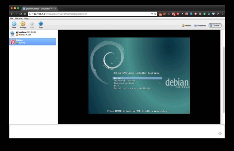Click icon at bottom-right of log panel
This screenshot has width=234, height=151.
click(x=220, y=133)
